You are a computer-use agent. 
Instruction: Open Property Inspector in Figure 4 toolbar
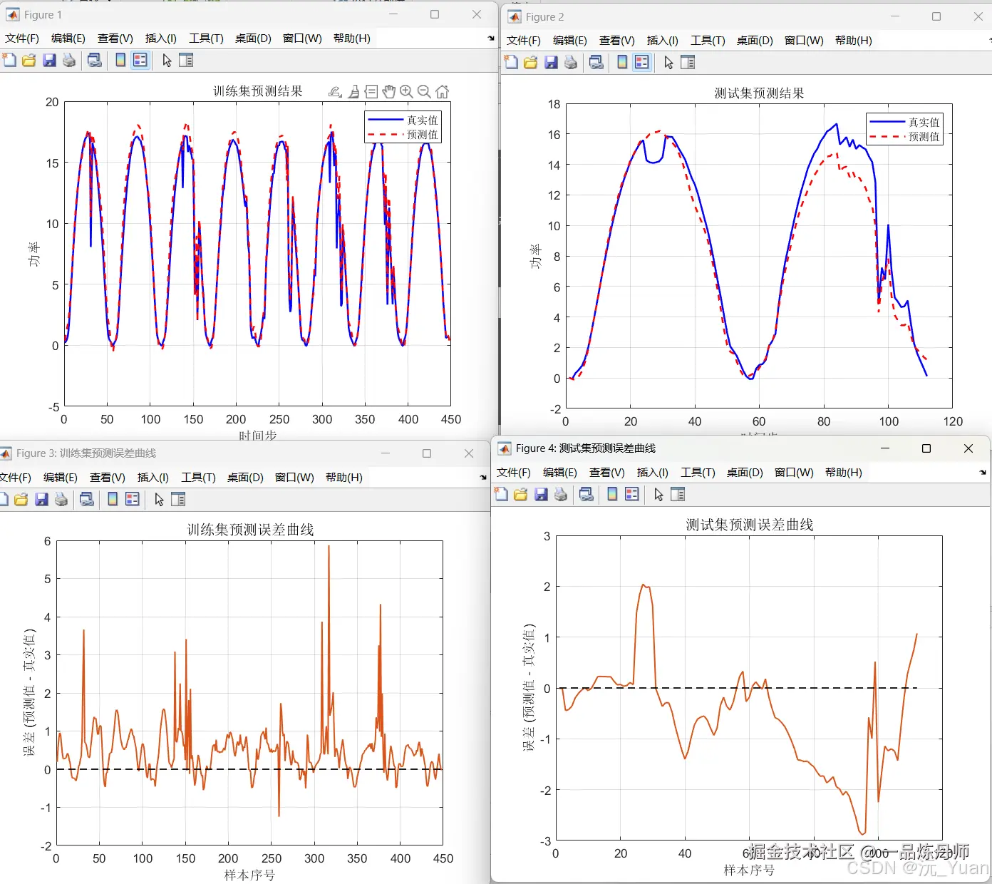[678, 495]
